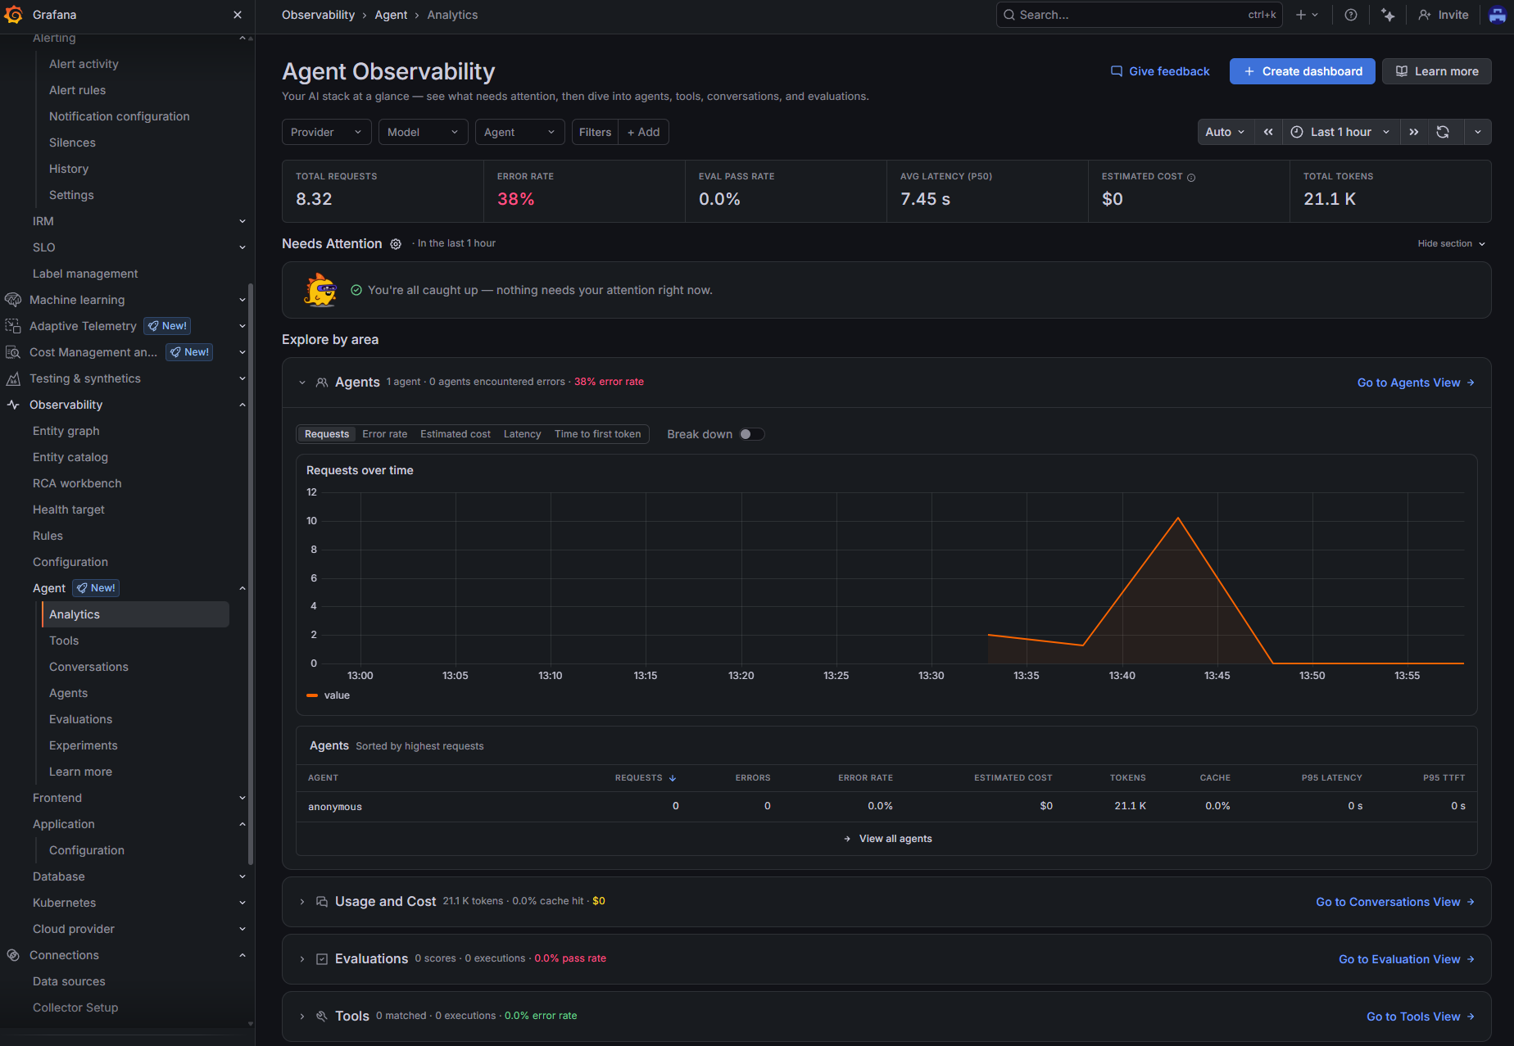Expand the Usage and Cost section

pos(302,902)
